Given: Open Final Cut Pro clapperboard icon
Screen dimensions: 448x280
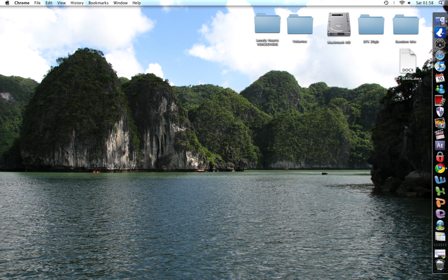Looking at the screenshot, I should 440,134.
